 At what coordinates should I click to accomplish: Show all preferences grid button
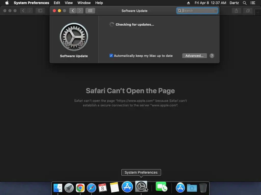click(90, 11)
